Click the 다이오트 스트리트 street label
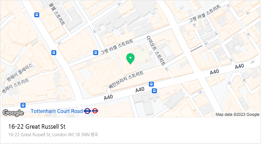262x144 pixels. (x=156, y=50)
